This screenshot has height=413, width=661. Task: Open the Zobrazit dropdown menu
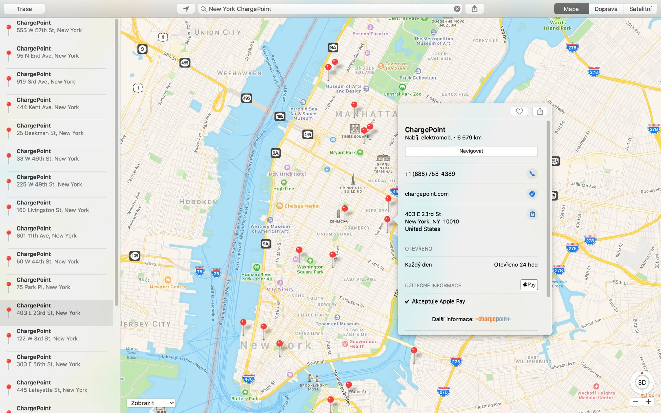pyautogui.click(x=151, y=403)
